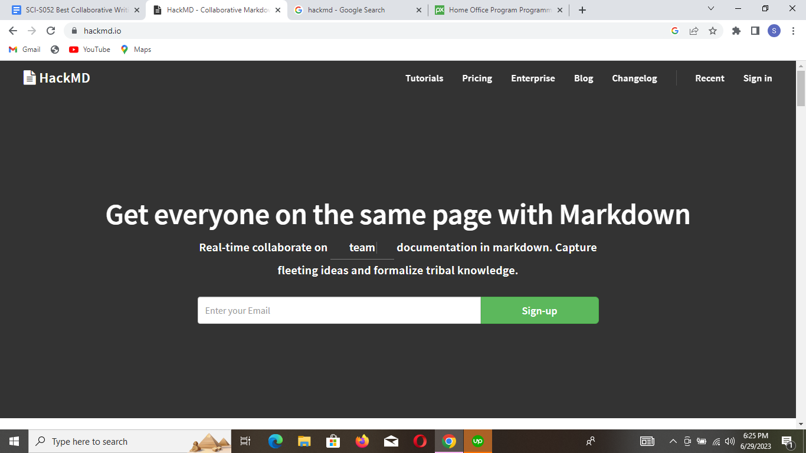
Task: Click the browser extensions puzzle icon
Action: (x=736, y=30)
